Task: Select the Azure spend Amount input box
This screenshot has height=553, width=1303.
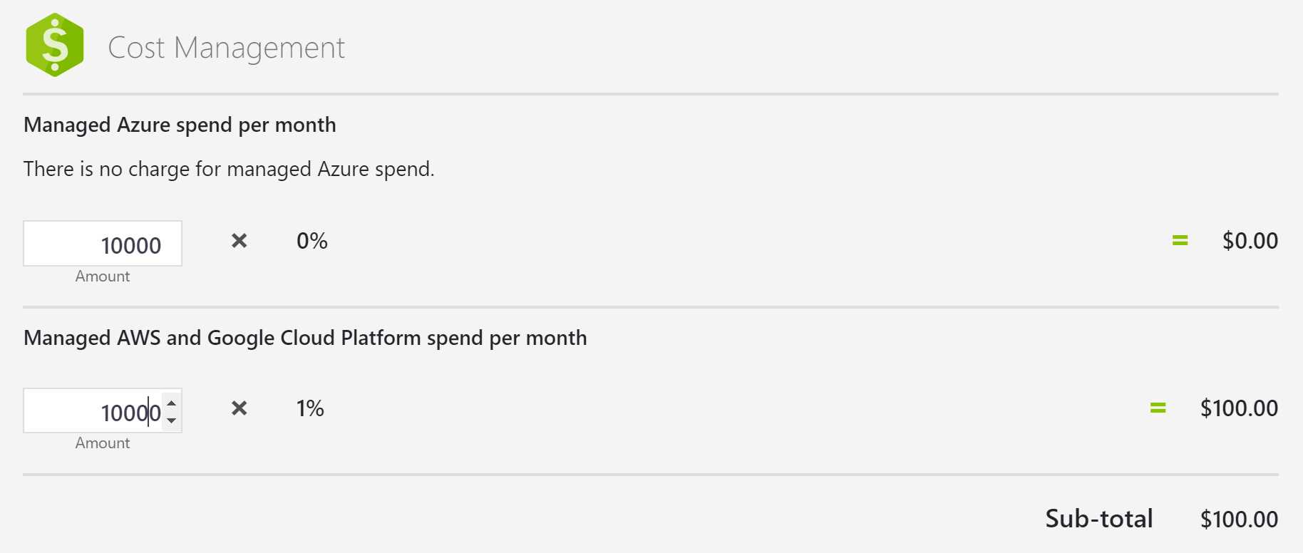Action: tap(103, 244)
